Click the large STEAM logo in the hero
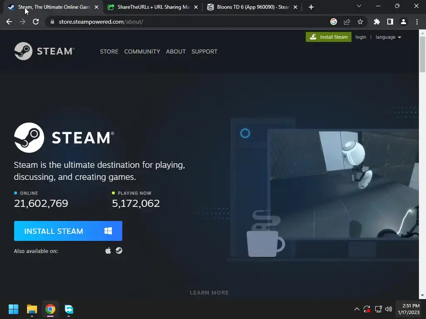Image resolution: width=426 pixels, height=319 pixels. (64, 137)
